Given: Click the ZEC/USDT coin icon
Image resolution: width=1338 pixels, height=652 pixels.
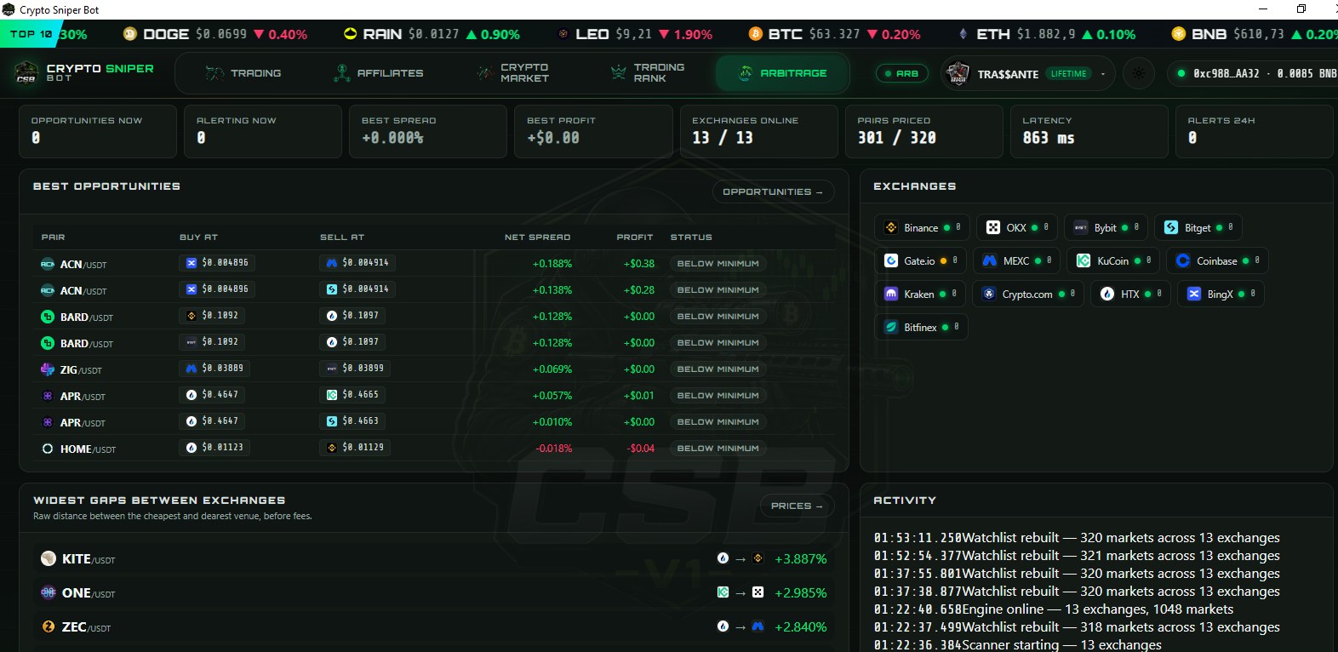Looking at the screenshot, I should pos(49,626).
